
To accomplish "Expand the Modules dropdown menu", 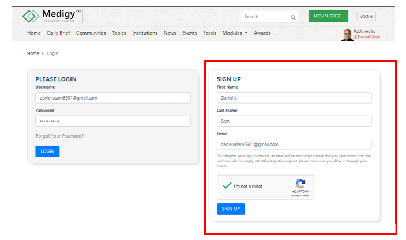I will point(235,33).
